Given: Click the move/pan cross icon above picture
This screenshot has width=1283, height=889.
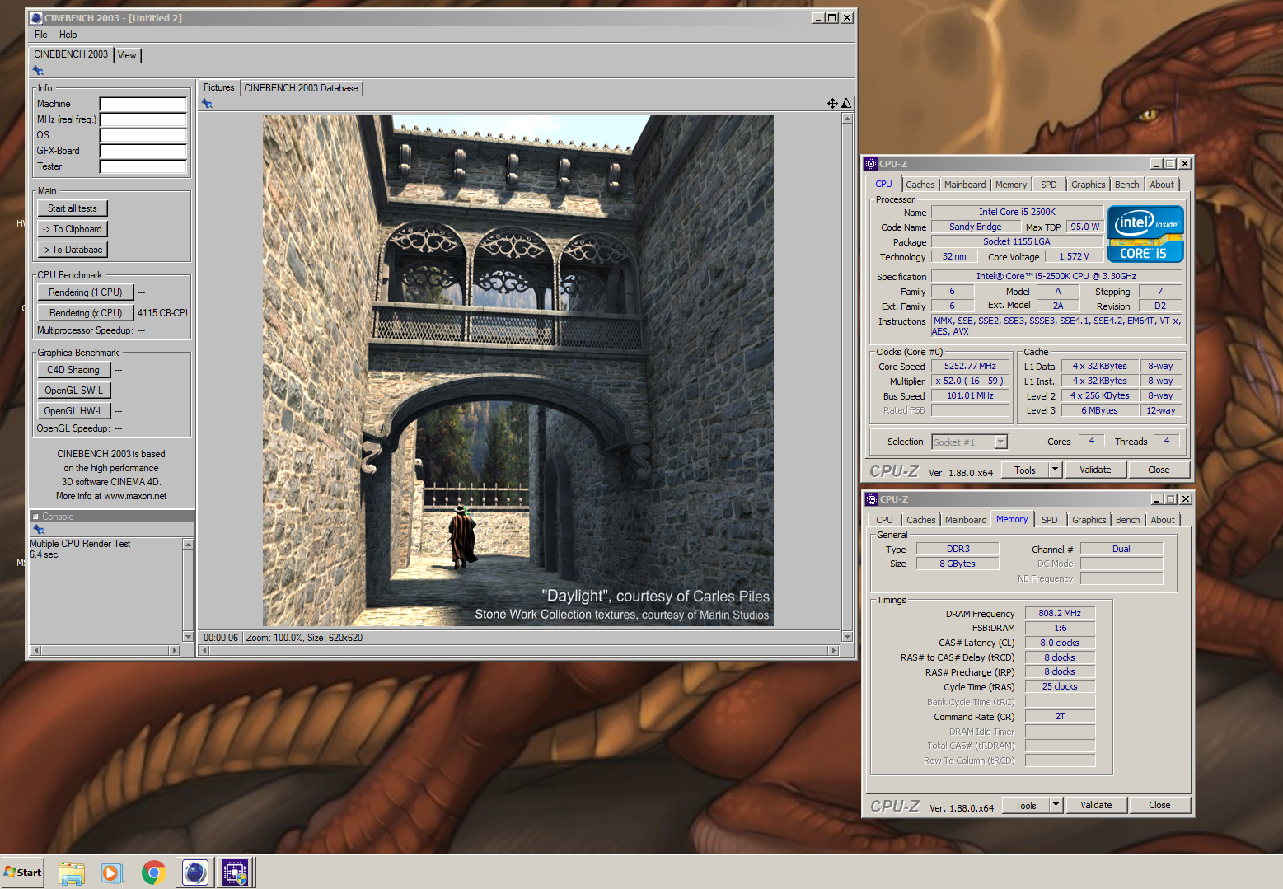Looking at the screenshot, I should click(x=832, y=103).
